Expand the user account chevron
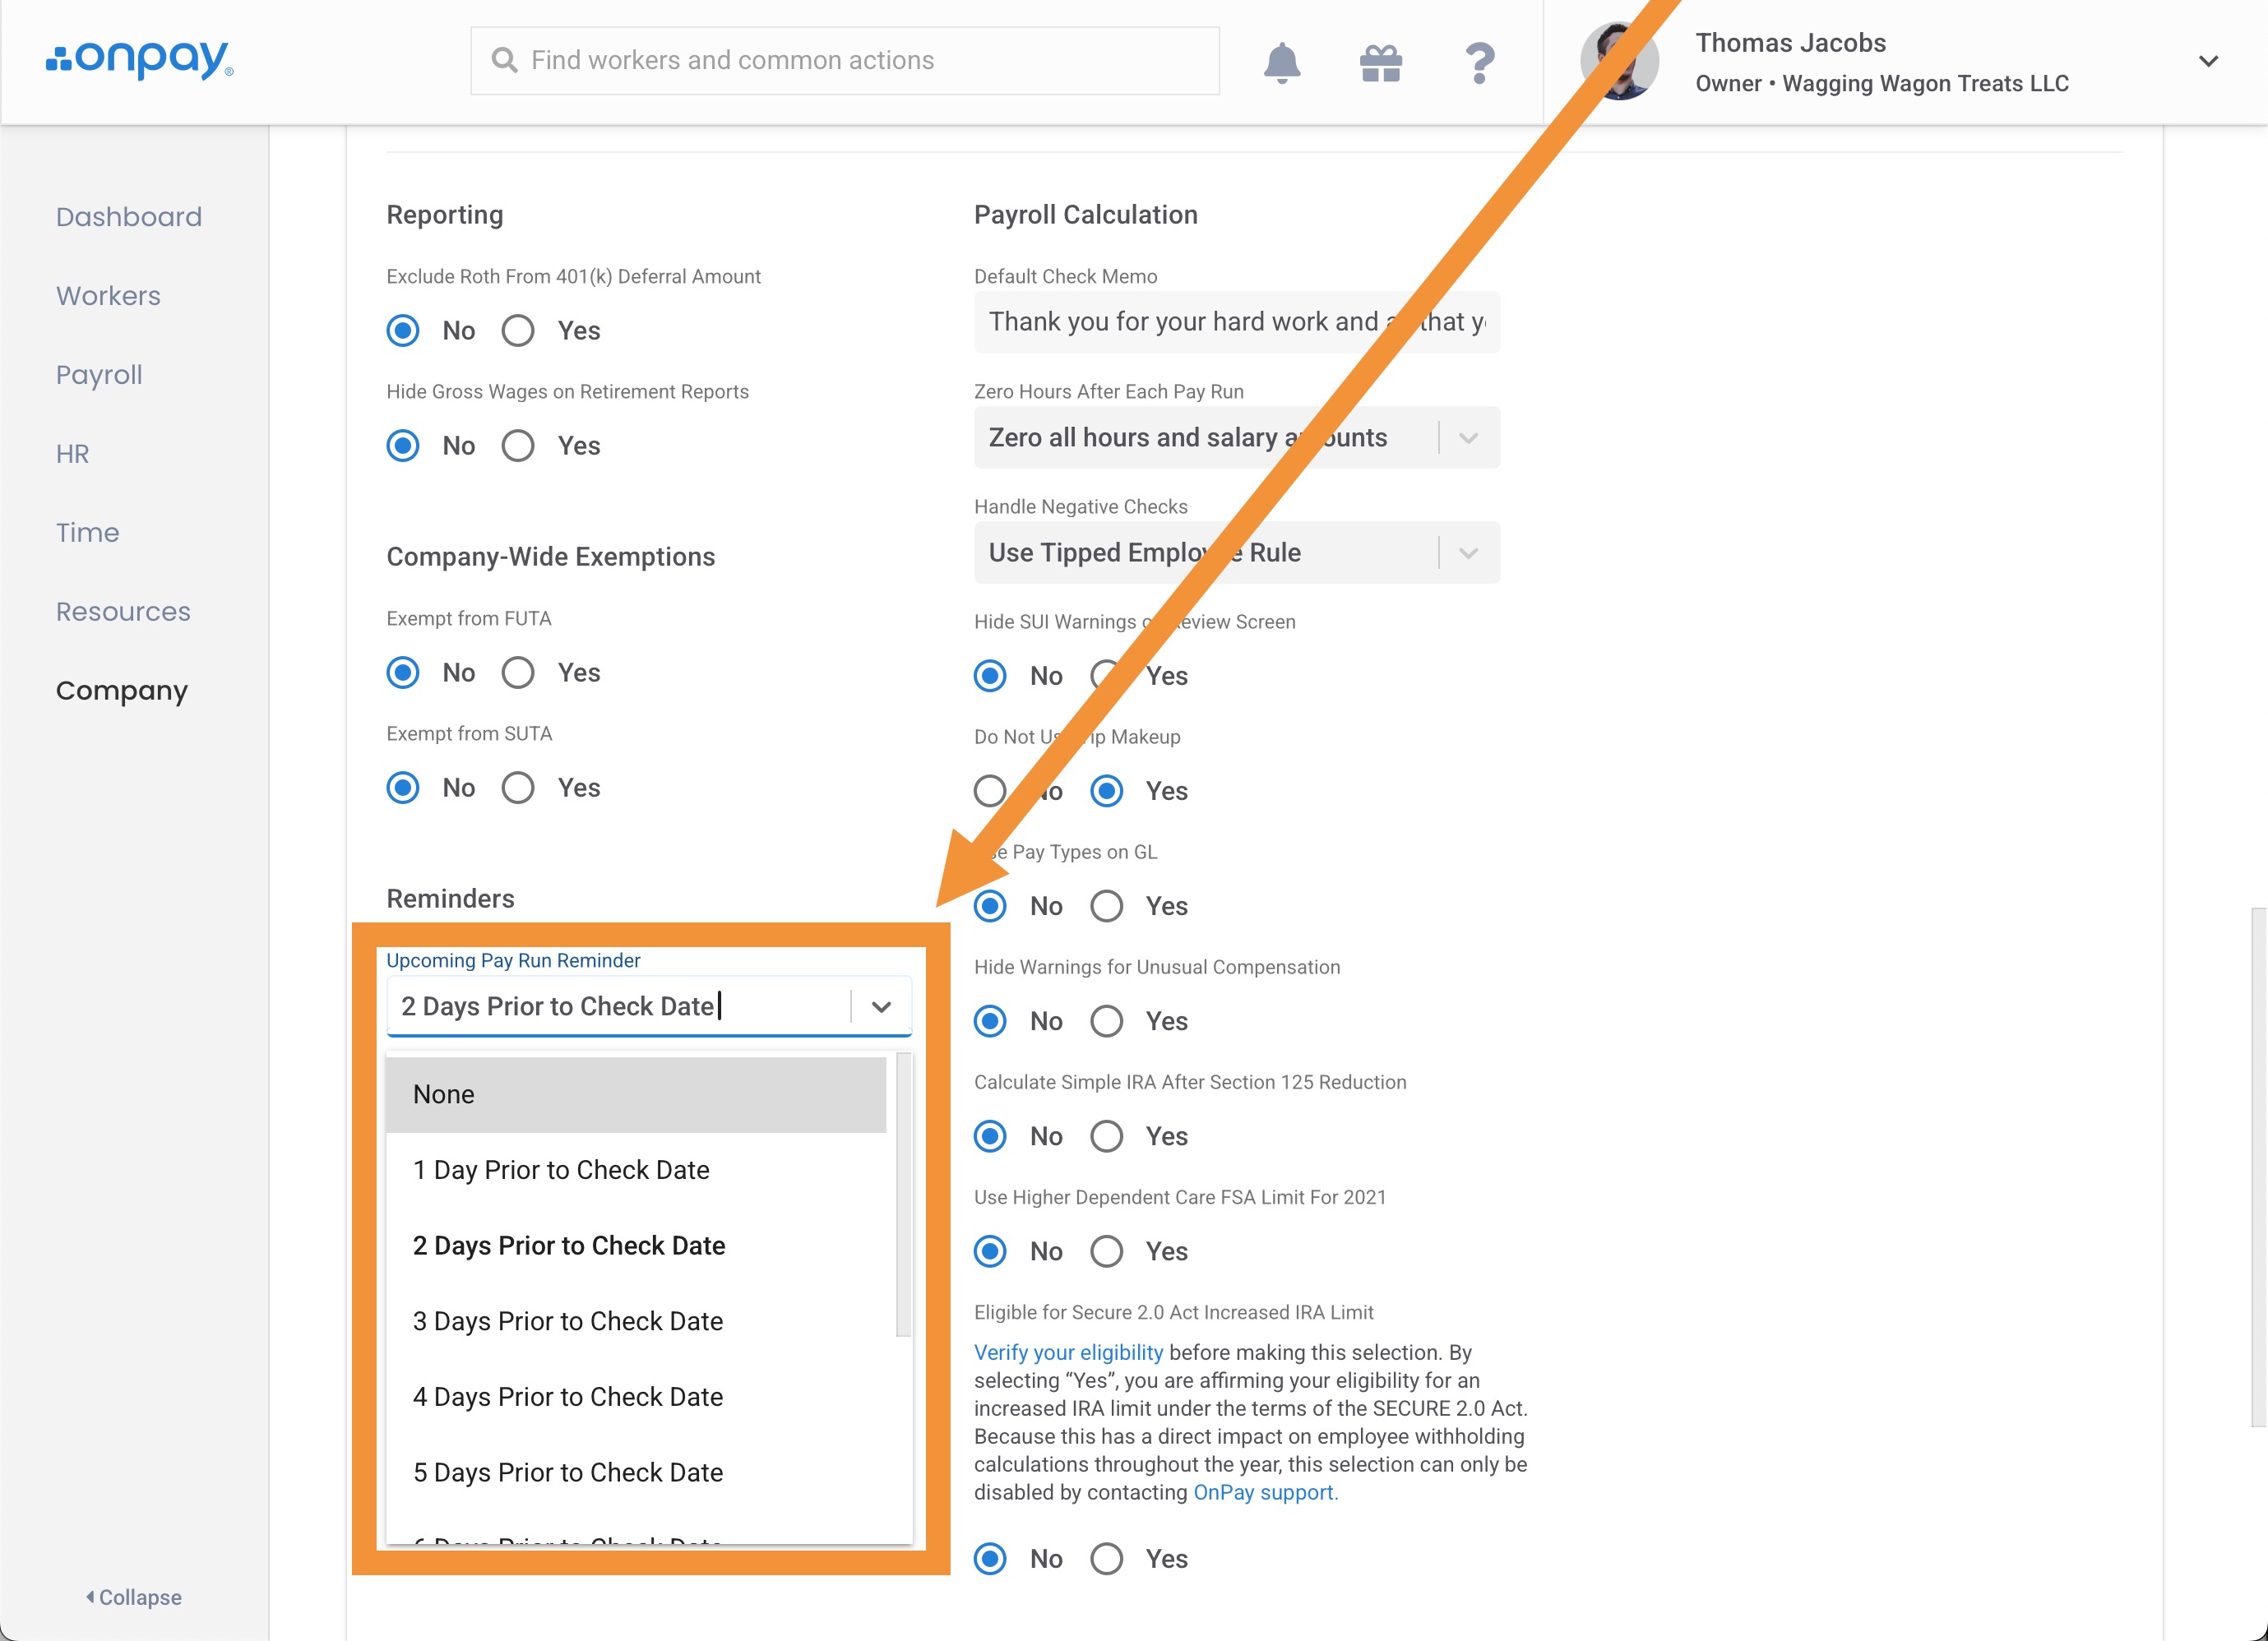Viewport: 2268px width, 1641px height. (x=2208, y=61)
